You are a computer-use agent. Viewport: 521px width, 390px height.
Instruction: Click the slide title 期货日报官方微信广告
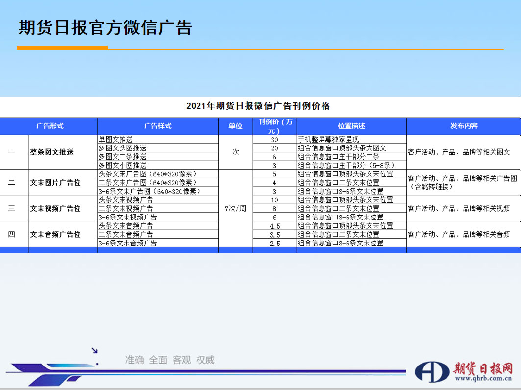(x=105, y=27)
